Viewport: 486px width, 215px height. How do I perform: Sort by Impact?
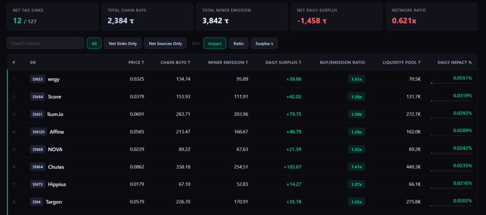(x=215, y=43)
